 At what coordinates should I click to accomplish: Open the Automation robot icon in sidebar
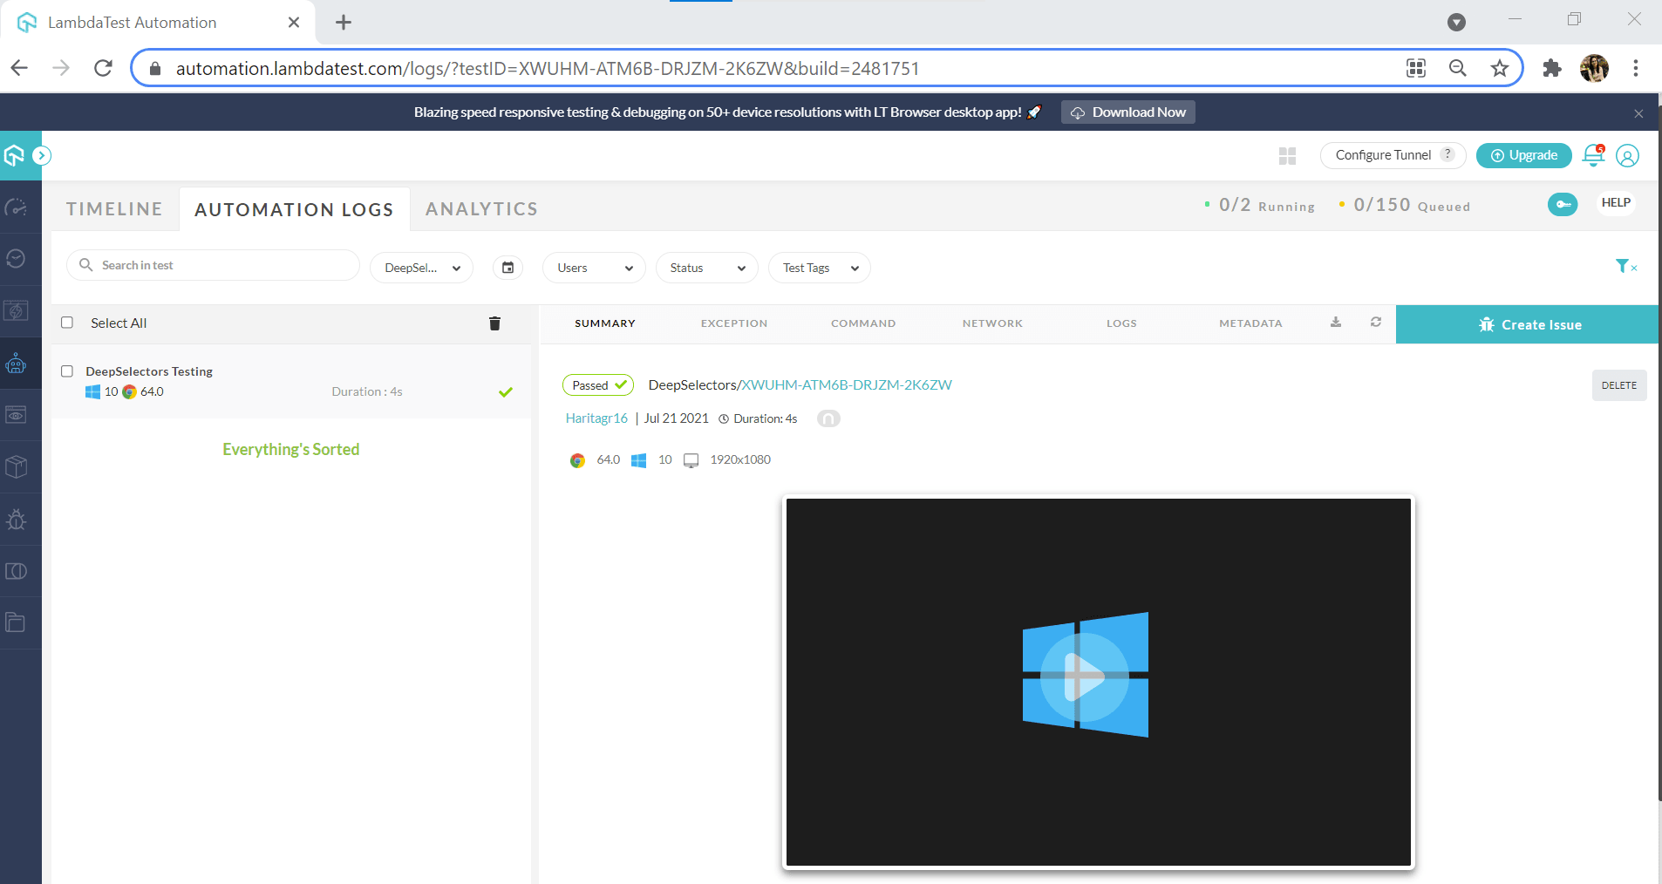coord(17,364)
